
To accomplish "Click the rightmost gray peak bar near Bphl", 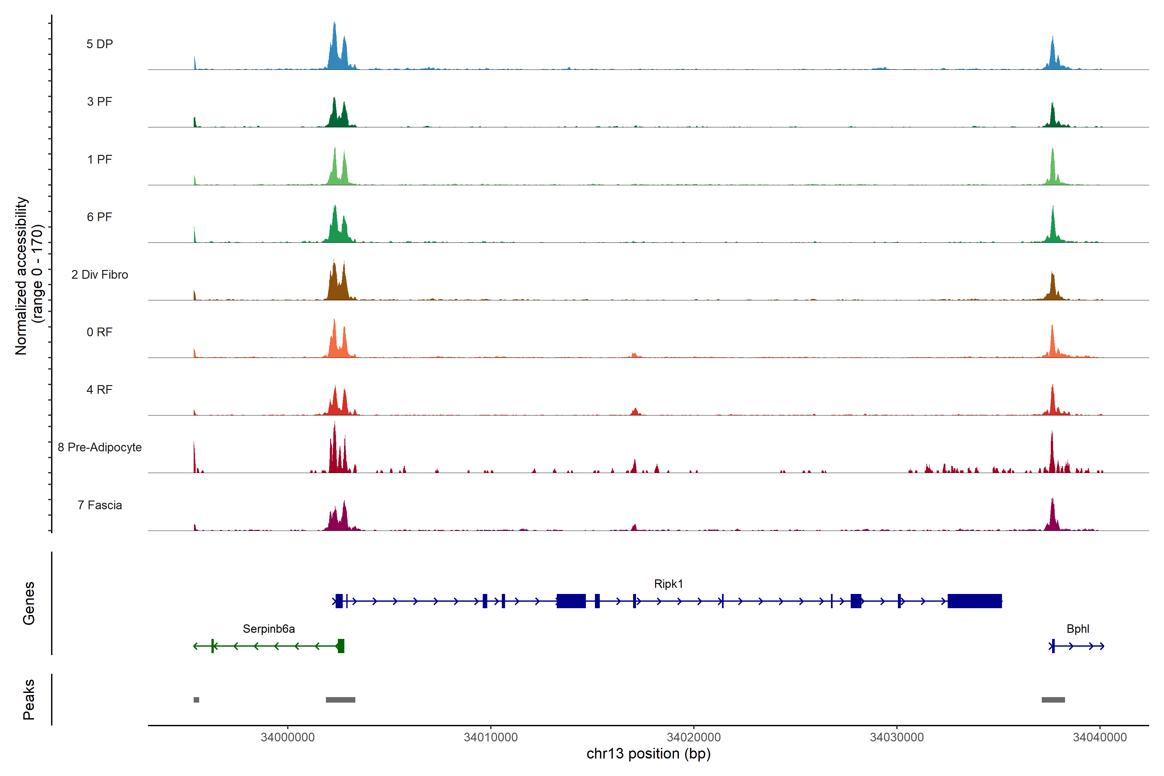I will (x=1053, y=700).
